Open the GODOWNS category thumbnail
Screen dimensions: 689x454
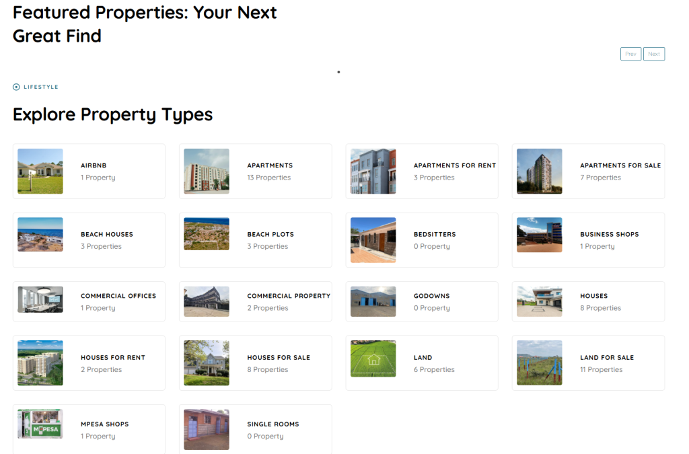[x=373, y=301]
